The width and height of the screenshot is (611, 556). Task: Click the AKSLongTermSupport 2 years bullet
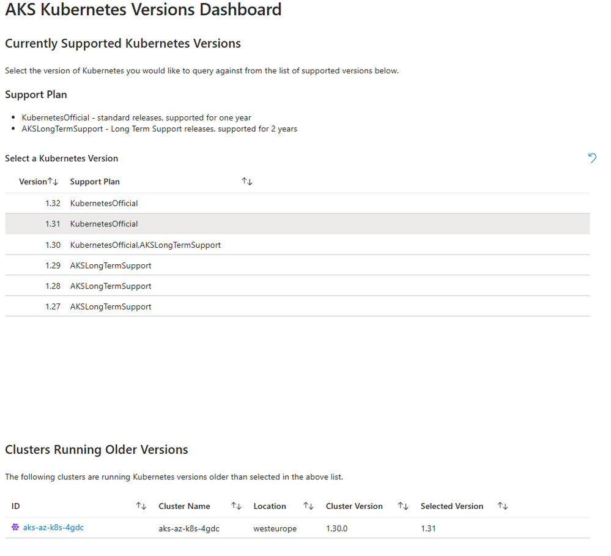pyautogui.click(x=160, y=128)
